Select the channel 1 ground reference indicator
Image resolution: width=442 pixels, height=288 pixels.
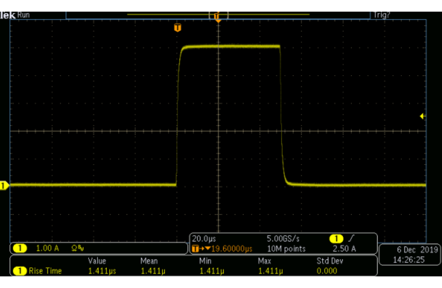pyautogui.click(x=4, y=186)
